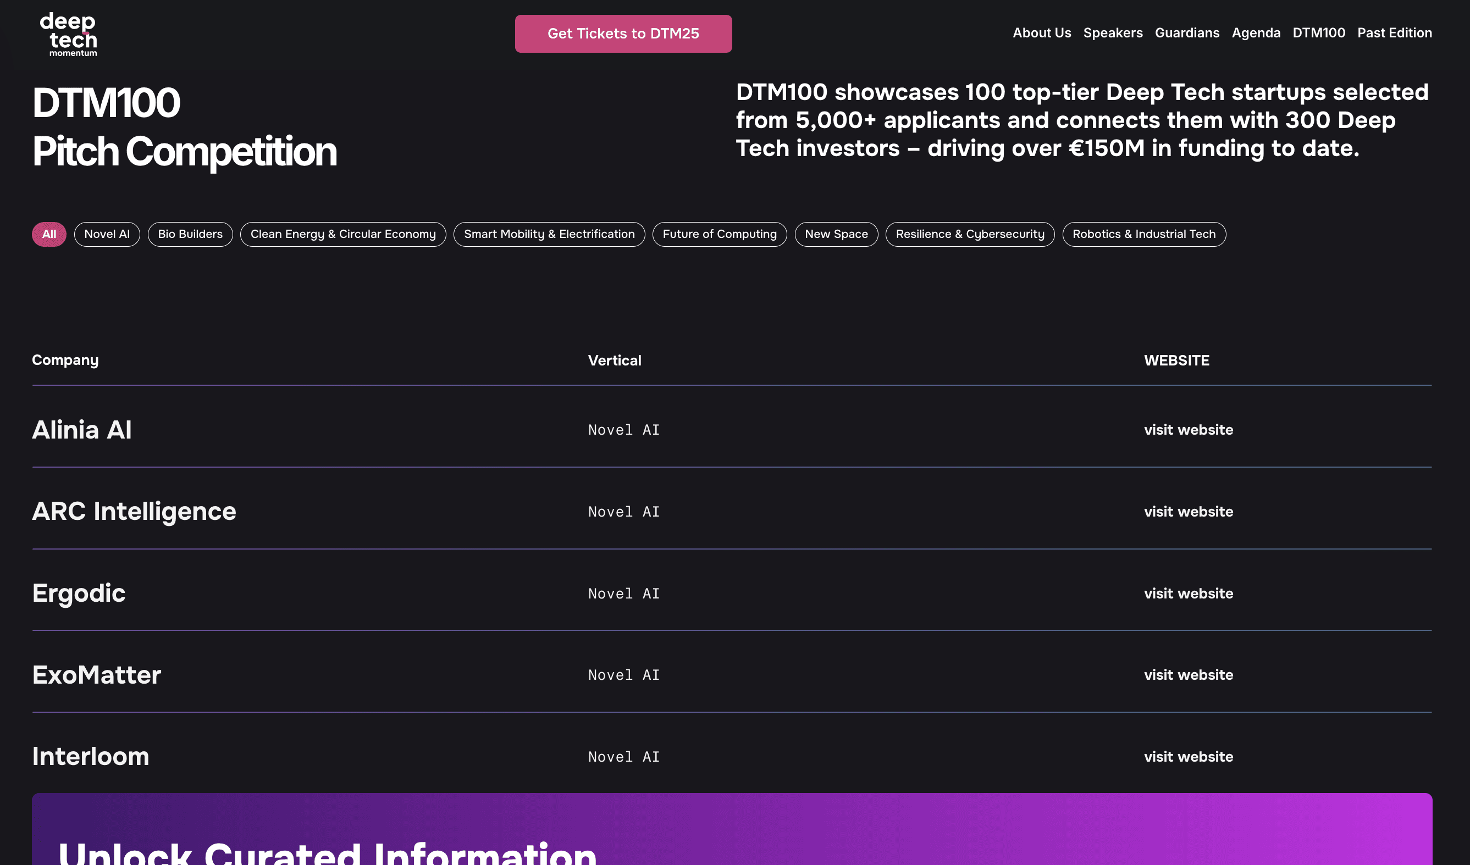Click the Deep Tech Momentum logo

click(68, 34)
